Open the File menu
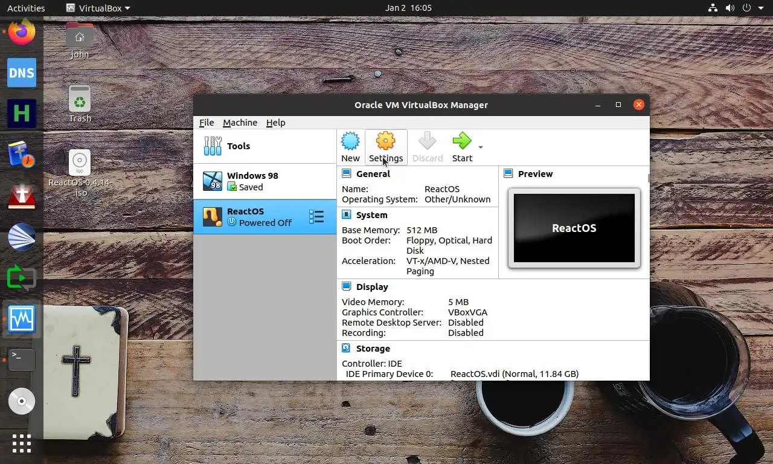 tap(207, 123)
